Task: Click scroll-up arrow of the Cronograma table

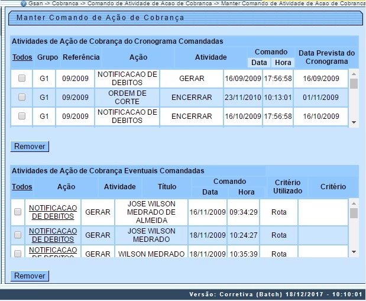Action: pyautogui.click(x=354, y=75)
